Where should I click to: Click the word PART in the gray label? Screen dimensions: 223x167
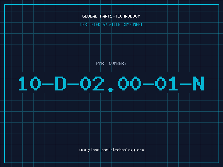[x=101, y=63]
